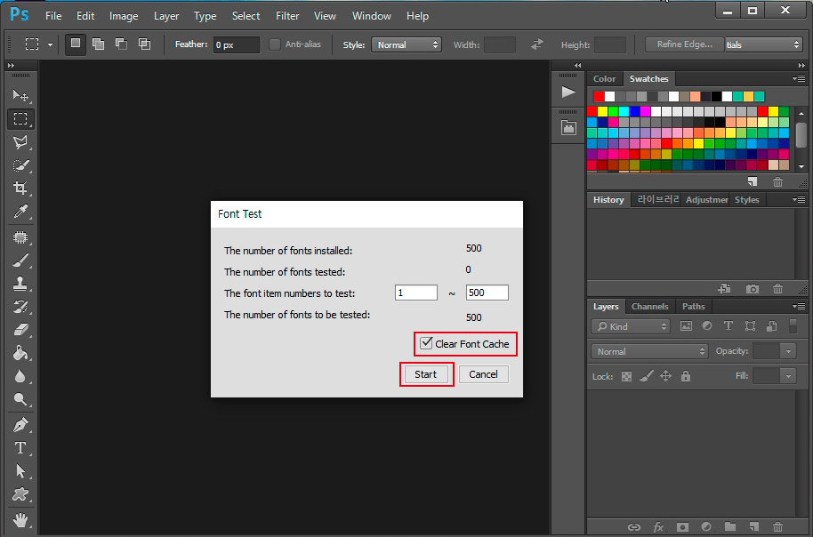Select the Polygonal Lasso tool
The image size is (813, 537).
point(20,142)
